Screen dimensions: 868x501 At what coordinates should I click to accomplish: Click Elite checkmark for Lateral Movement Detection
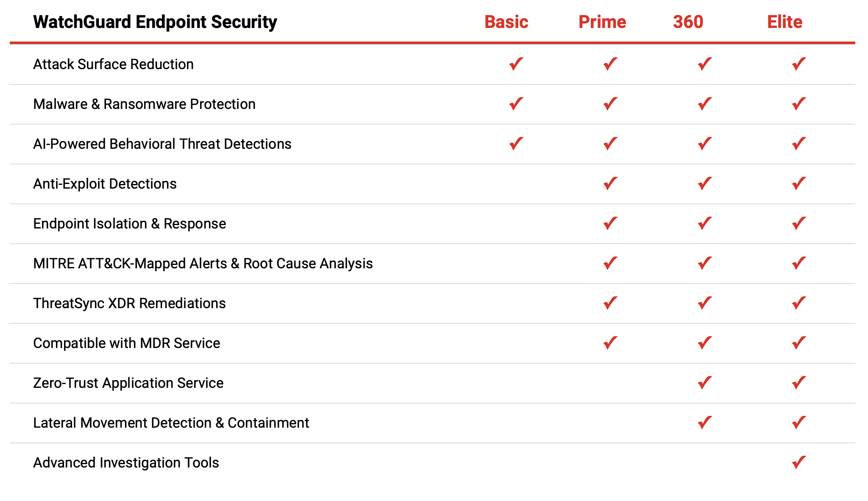pos(799,423)
